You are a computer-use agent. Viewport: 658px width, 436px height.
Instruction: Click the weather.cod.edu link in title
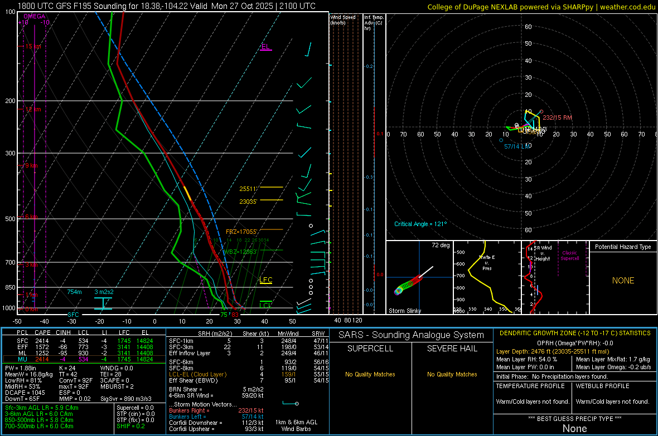pyautogui.click(x=628, y=7)
